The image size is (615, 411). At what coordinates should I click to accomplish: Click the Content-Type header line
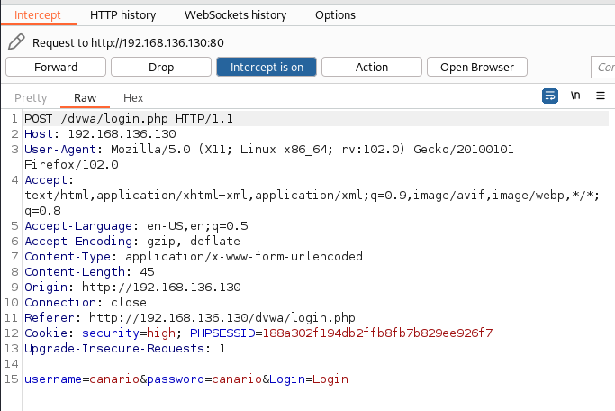pyautogui.click(x=194, y=256)
